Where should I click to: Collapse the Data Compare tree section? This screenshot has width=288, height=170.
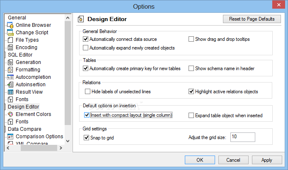(x=5, y=129)
